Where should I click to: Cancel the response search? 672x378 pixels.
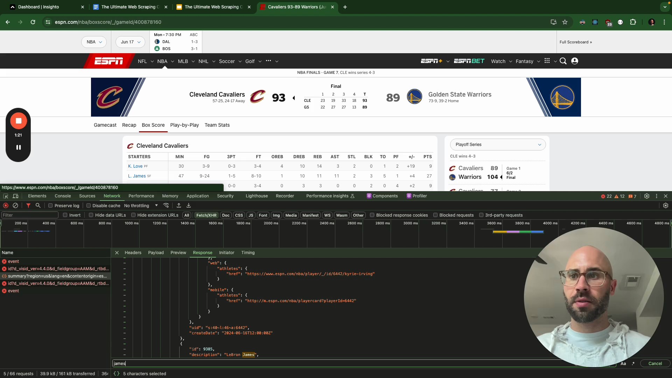655,364
